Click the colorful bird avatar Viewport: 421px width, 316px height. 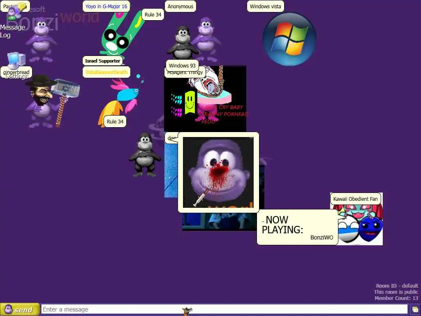pyautogui.click(x=121, y=100)
